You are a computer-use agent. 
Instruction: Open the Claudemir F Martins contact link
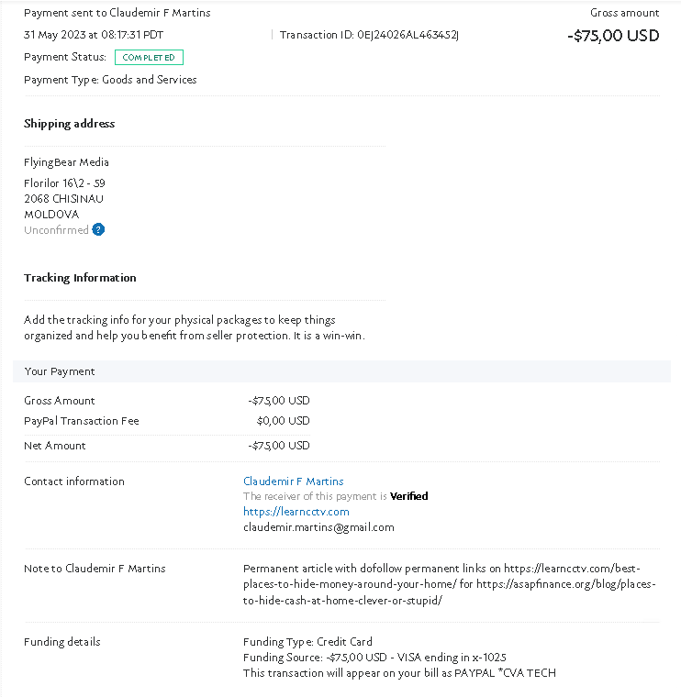[x=294, y=481]
